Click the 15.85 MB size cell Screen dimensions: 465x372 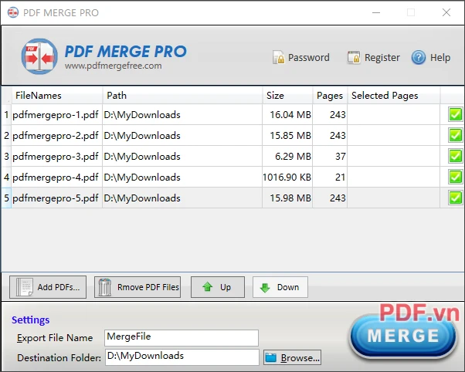point(287,135)
